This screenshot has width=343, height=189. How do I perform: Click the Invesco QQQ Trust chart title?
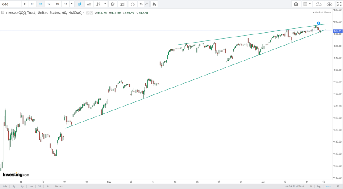point(43,13)
